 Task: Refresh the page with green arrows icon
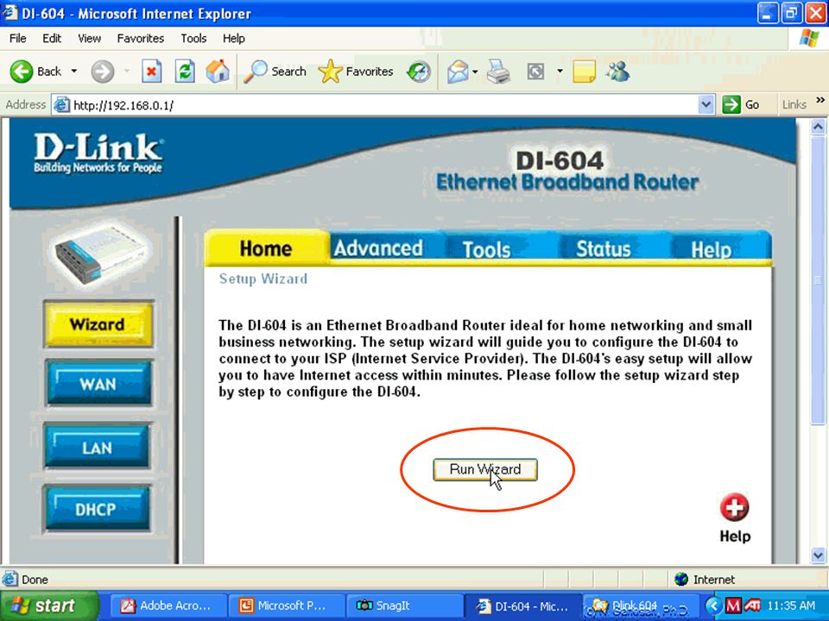pyautogui.click(x=185, y=72)
